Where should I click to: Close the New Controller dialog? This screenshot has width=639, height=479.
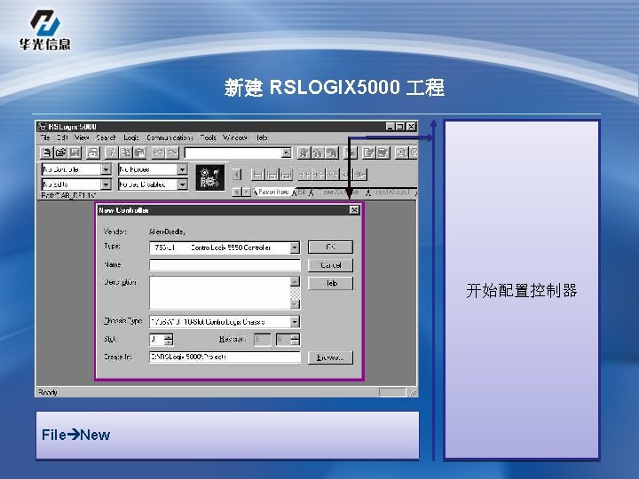coord(354,209)
